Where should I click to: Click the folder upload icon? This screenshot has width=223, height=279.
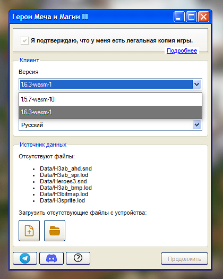[55, 231]
